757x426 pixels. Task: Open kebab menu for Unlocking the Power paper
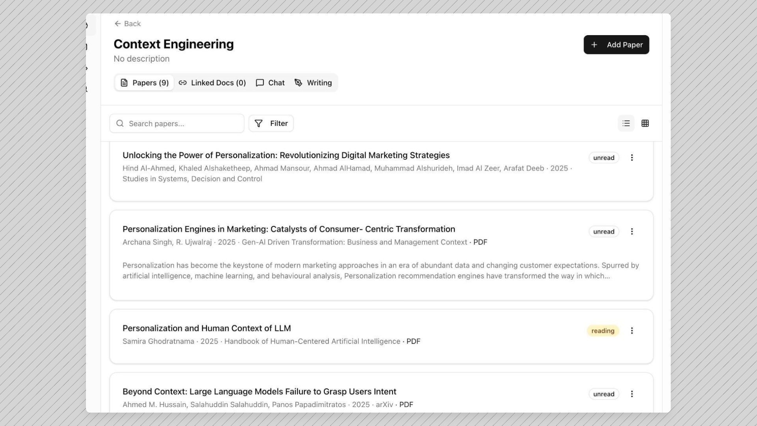[x=632, y=157]
